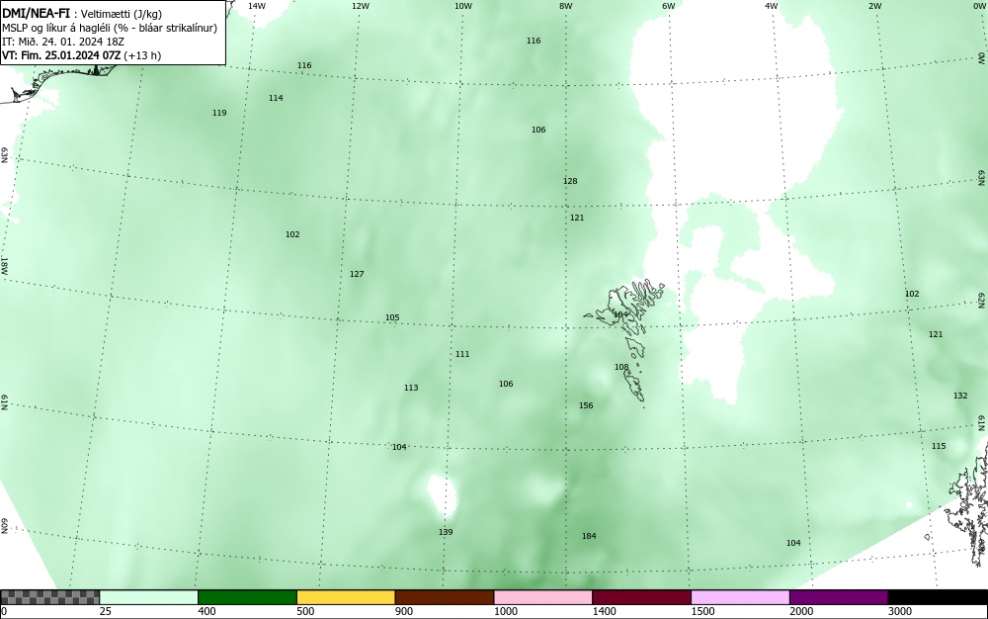Screen dimensions: 988x619
Task: Click the dark green 400-500 legend swatch
Action: tap(247, 597)
